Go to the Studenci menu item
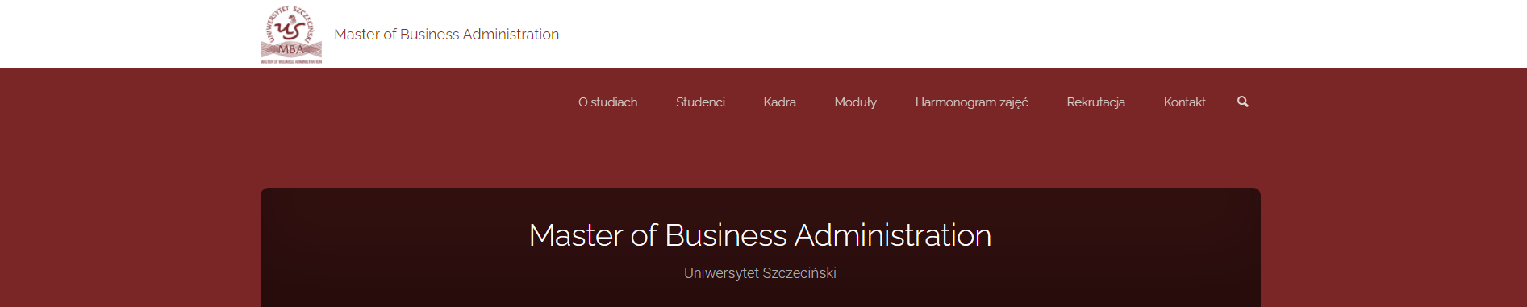Screen dimensions: 1527x307 [700, 102]
